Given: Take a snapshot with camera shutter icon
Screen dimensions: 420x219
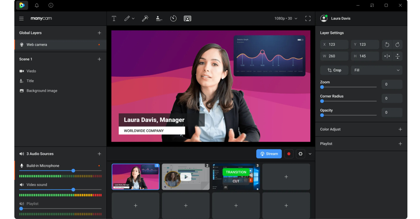Looking at the screenshot, I should 300,154.
